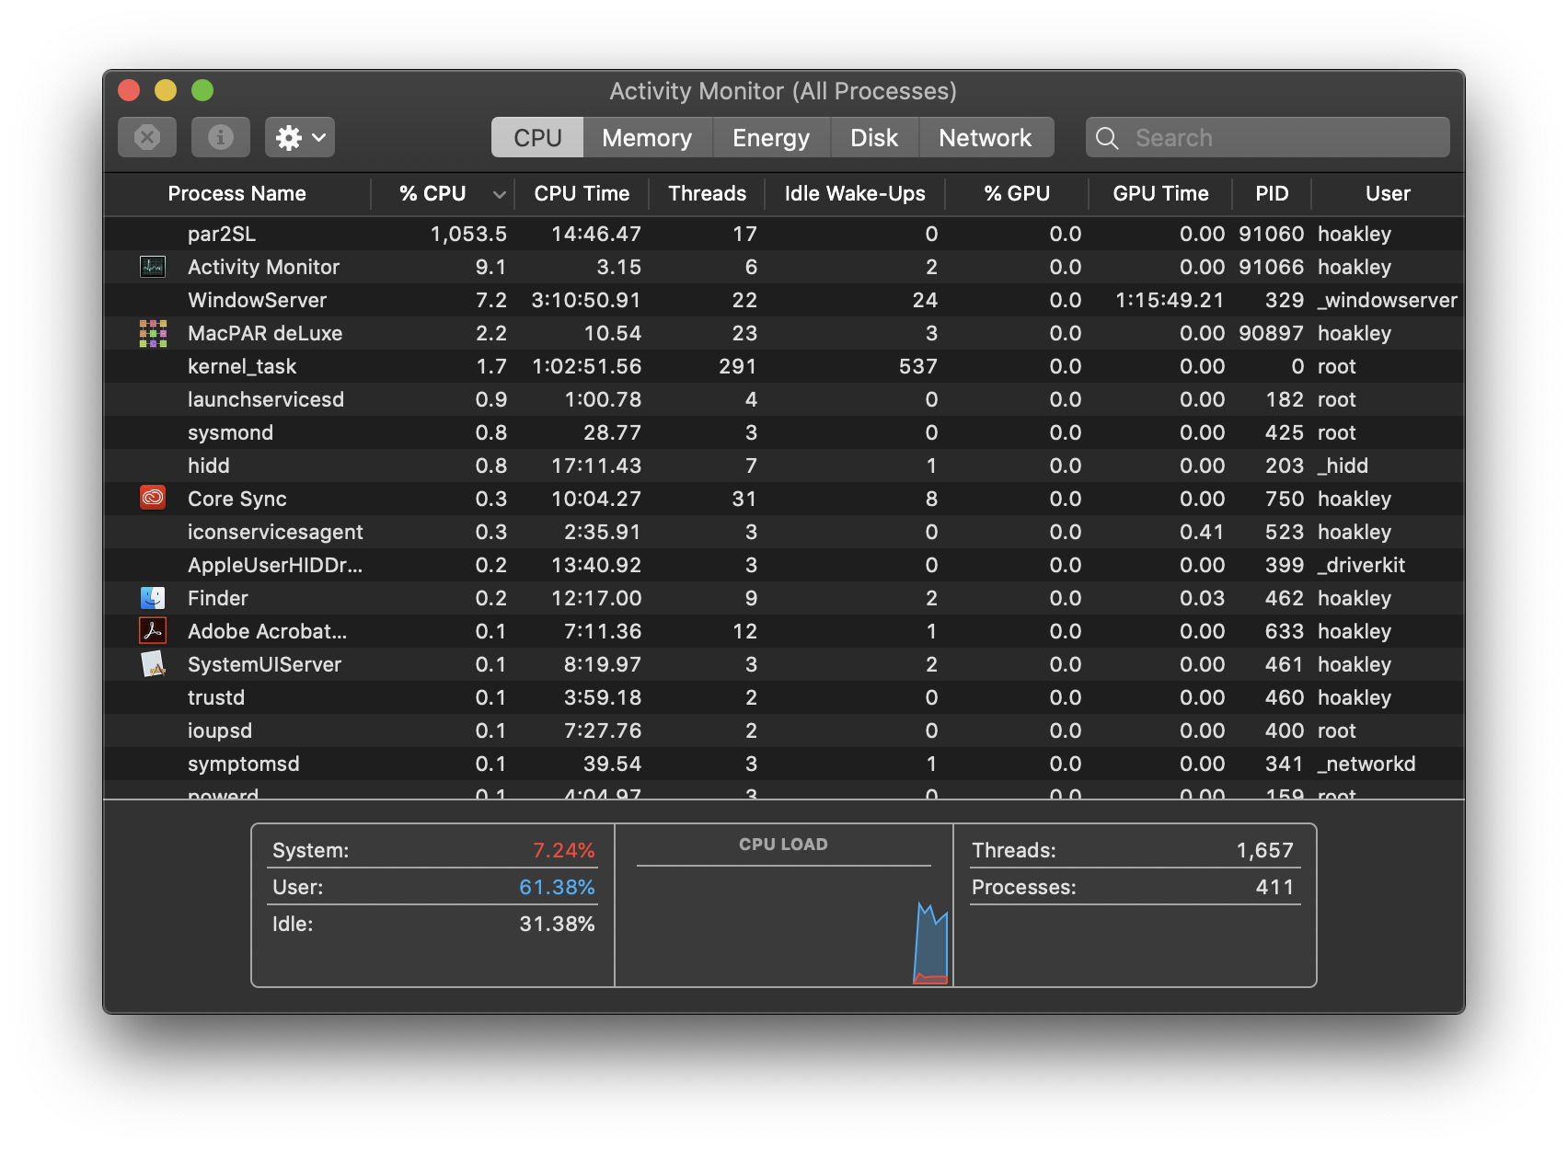Sort processes by Process Name header

click(236, 194)
